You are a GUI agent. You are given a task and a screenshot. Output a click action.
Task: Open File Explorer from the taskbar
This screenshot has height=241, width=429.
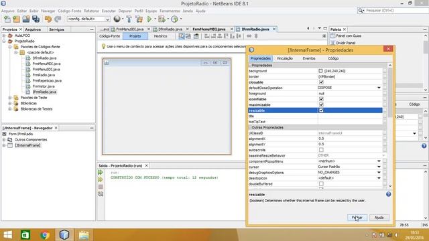[x=84, y=235]
